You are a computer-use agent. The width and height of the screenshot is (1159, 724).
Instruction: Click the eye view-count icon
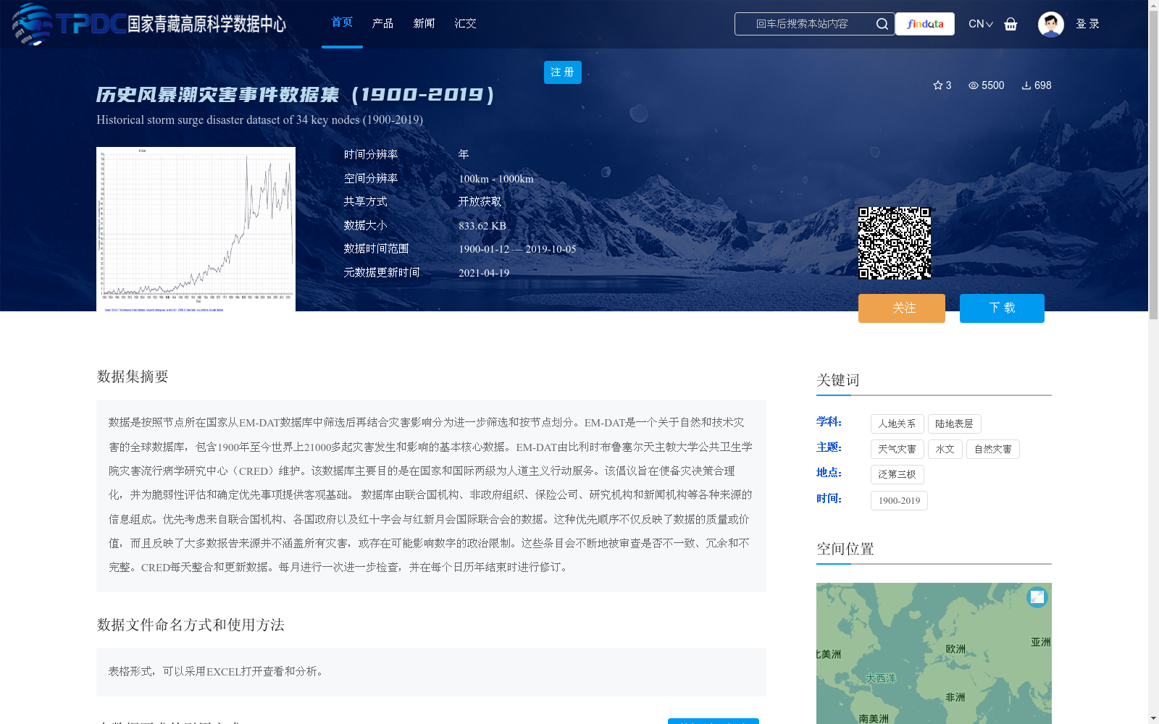pos(974,85)
